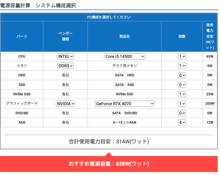The height and width of the screenshot is (175, 220).
Task: Open the Core i5 14500 product dropdown
Action: point(124,56)
